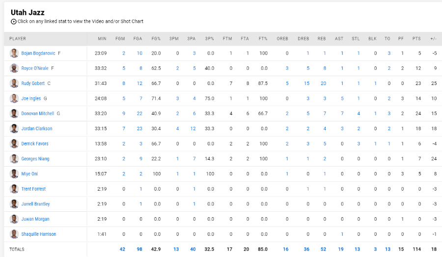Open Donovan Mitchell's player page
Image resolution: width=442 pixels, height=257 pixels.
click(38, 114)
